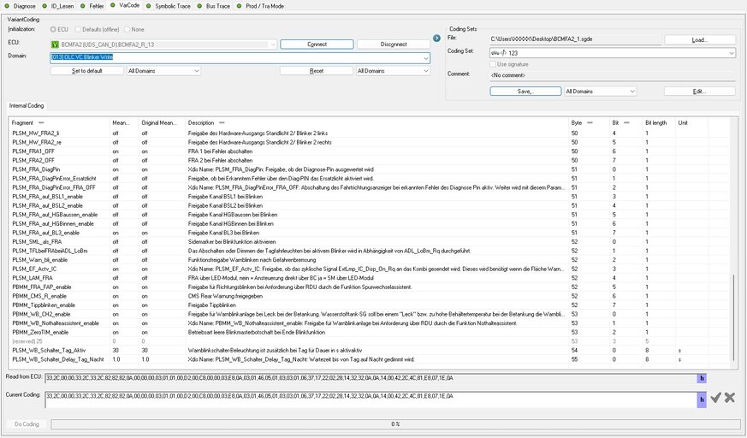Click hex format button next to Current Coding
The height and width of the screenshot is (438, 747).
point(703,397)
